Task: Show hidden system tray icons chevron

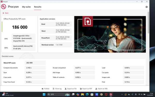Action: [122, 94]
